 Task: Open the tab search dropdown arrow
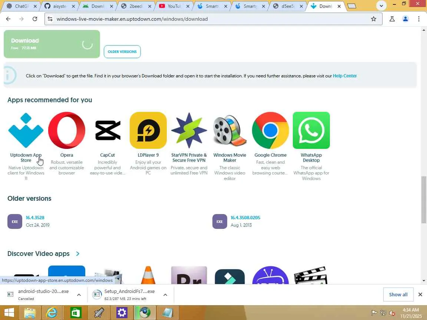tap(381, 6)
